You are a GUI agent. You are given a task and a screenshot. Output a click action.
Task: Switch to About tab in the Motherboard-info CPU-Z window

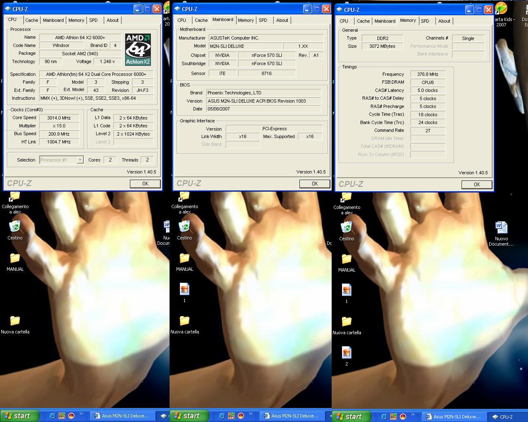tap(282, 20)
